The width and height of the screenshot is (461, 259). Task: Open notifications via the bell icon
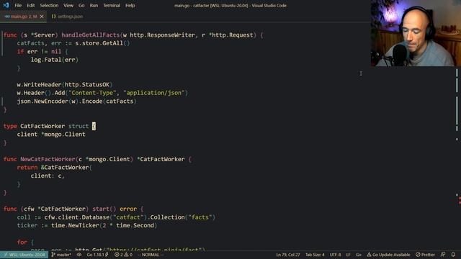[x=453, y=255]
